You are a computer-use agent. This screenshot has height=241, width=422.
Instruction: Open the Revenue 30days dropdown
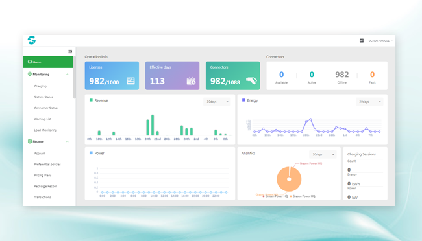coord(217,102)
